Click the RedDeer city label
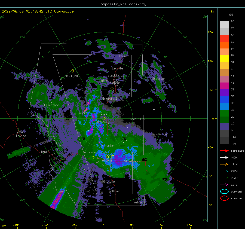 coord(115,83)
